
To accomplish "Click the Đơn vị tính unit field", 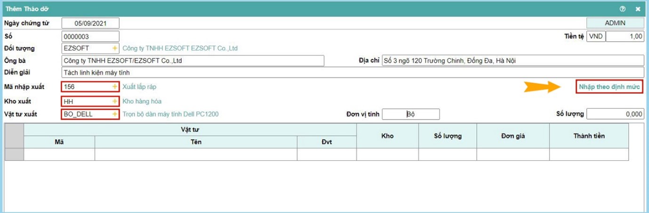I will pyautogui.click(x=410, y=114).
